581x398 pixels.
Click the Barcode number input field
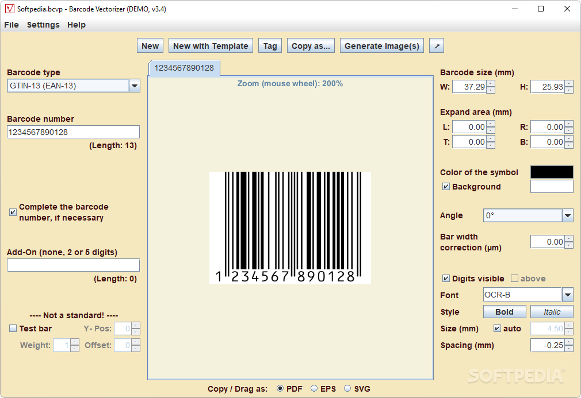point(74,132)
